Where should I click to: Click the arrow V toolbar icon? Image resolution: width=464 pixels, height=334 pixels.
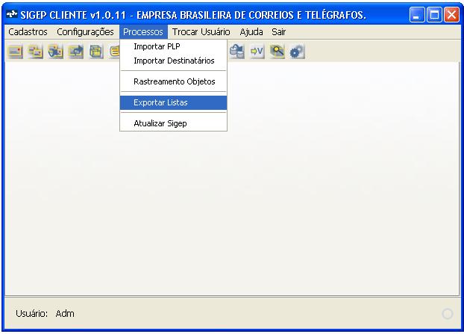(x=257, y=52)
